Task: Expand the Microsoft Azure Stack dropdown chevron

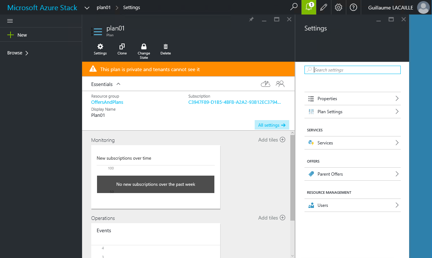Action: click(x=87, y=8)
